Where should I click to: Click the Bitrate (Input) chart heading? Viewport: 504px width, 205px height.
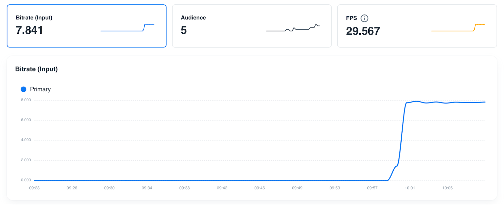coord(37,69)
